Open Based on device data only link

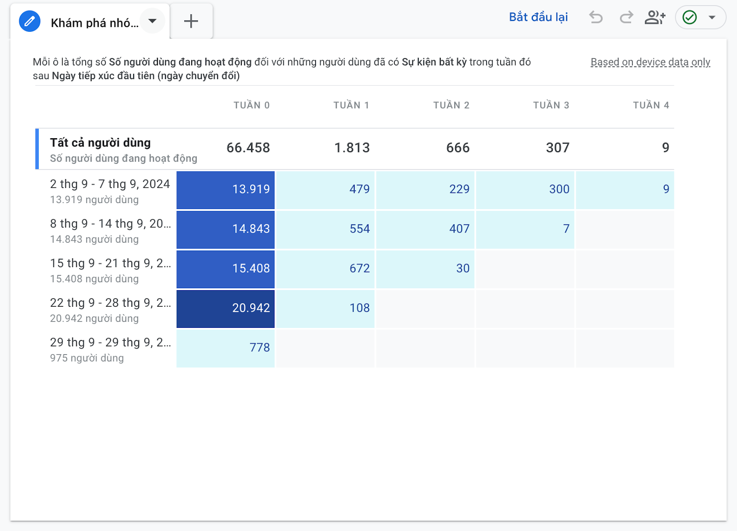point(650,62)
